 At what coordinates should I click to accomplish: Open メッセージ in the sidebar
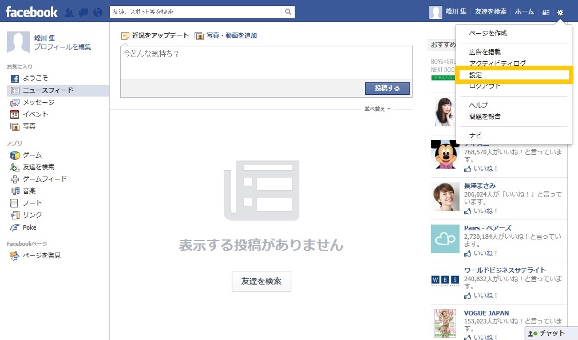pos(39,103)
